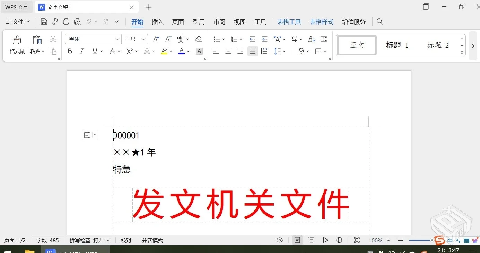Switch to the 插入 ribbon tab

(x=158, y=22)
